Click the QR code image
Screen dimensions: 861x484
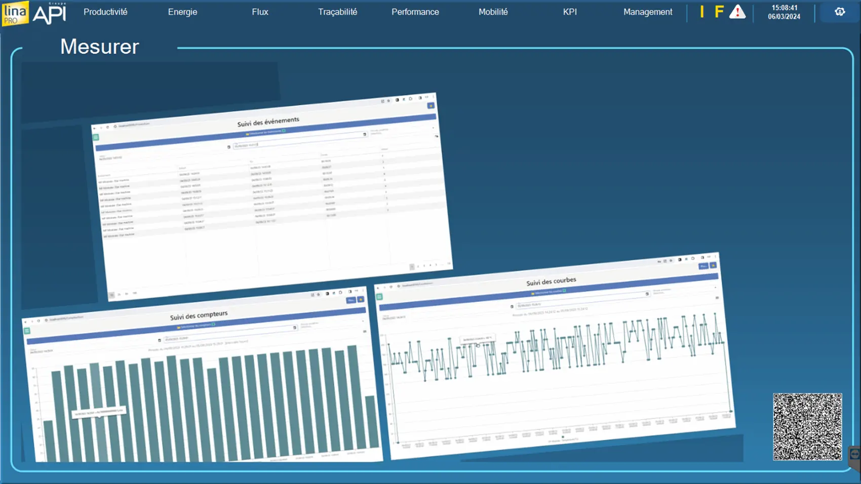807,427
